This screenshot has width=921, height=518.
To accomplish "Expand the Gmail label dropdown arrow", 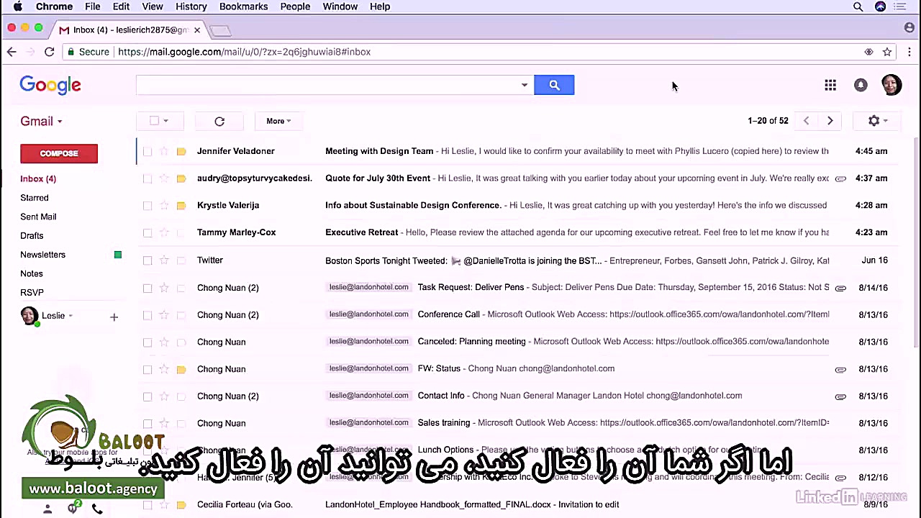I will pos(59,121).
